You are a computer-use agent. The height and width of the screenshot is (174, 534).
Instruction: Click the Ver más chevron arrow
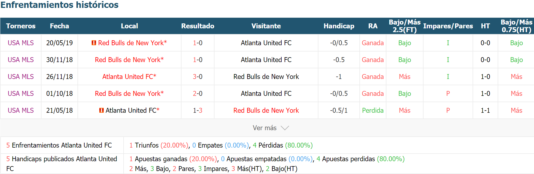pyautogui.click(x=285, y=128)
